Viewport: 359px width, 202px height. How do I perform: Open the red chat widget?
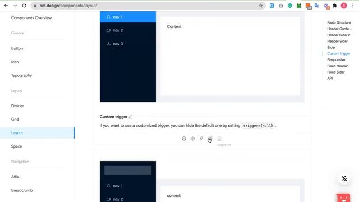pyautogui.click(x=343, y=198)
